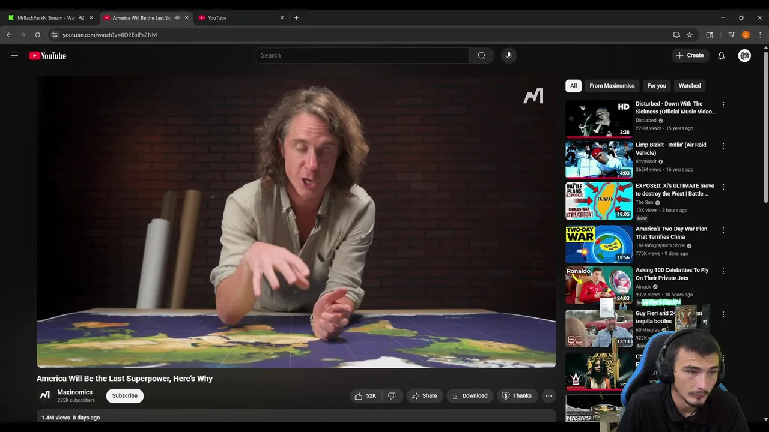Click the browser address bar URL
This screenshot has width=769, height=432.
110,35
